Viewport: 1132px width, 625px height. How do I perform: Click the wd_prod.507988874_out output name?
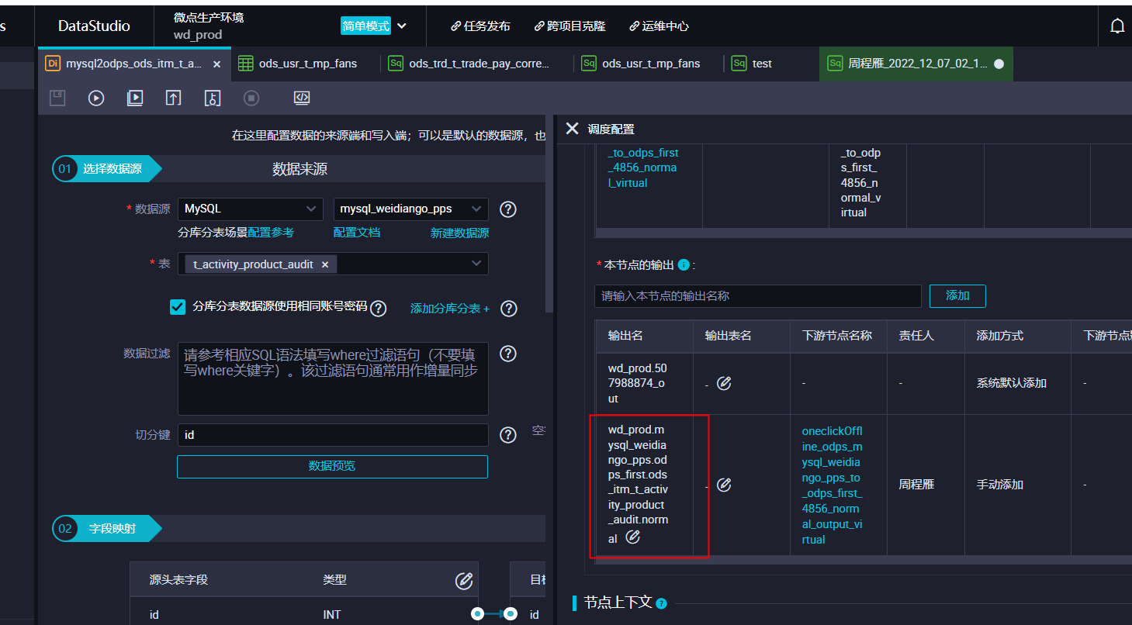(637, 383)
